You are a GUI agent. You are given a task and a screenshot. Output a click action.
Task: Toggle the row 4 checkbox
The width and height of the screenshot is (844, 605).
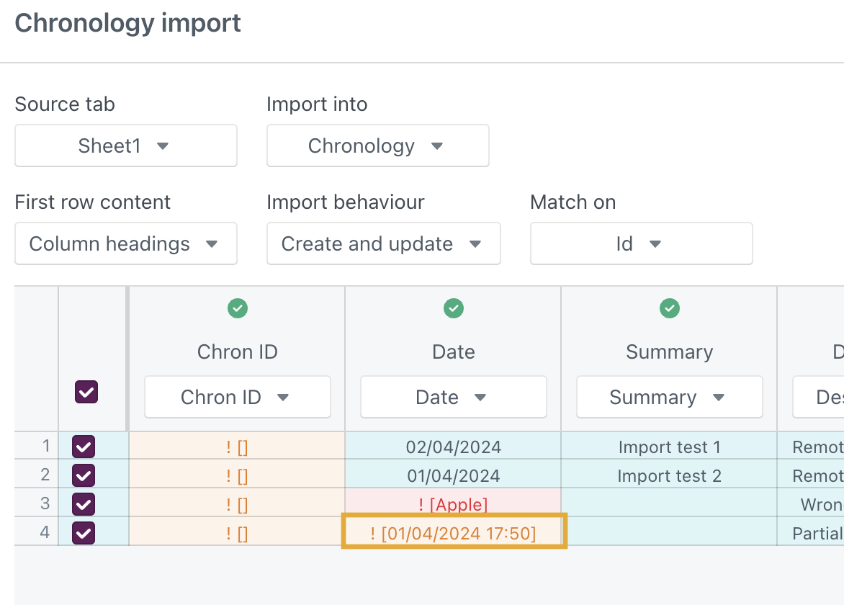[x=84, y=533]
